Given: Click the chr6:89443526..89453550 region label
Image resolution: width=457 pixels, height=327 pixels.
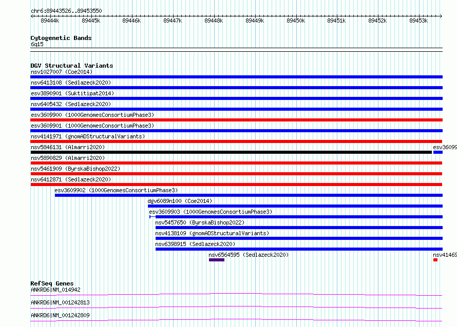Looking at the screenshot, I should coord(66,11).
